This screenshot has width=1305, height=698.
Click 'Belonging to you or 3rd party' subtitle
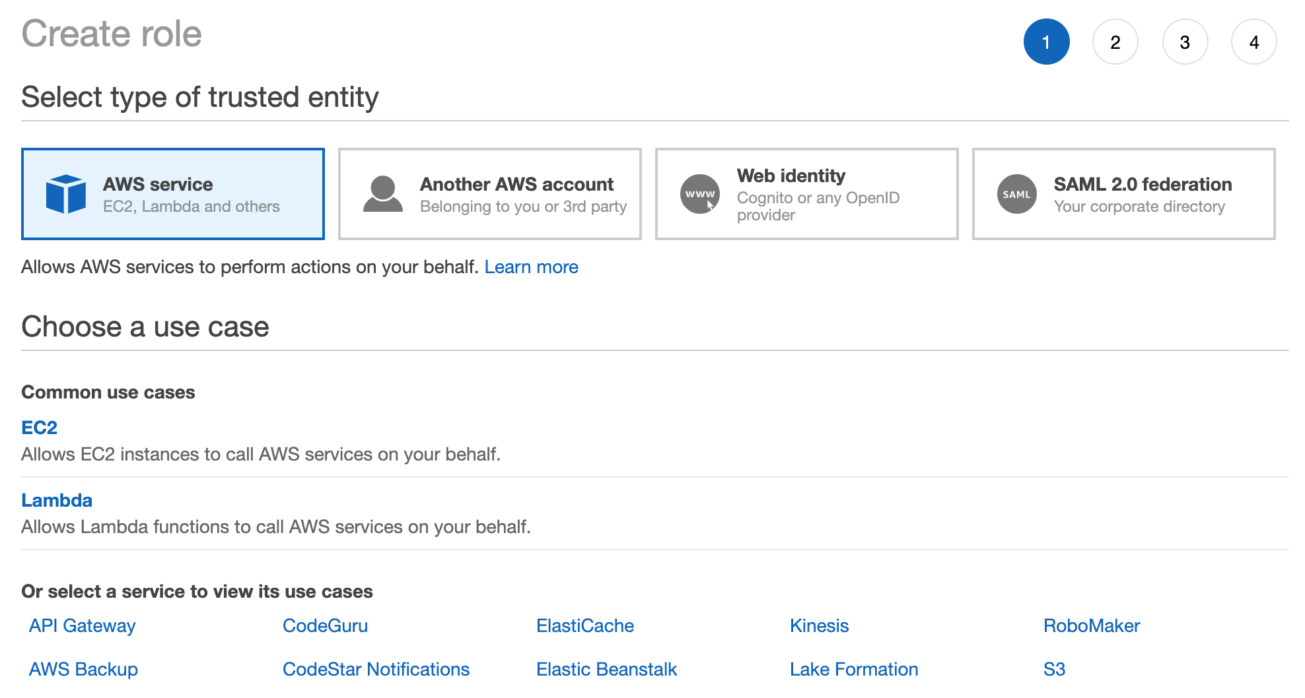coord(524,206)
